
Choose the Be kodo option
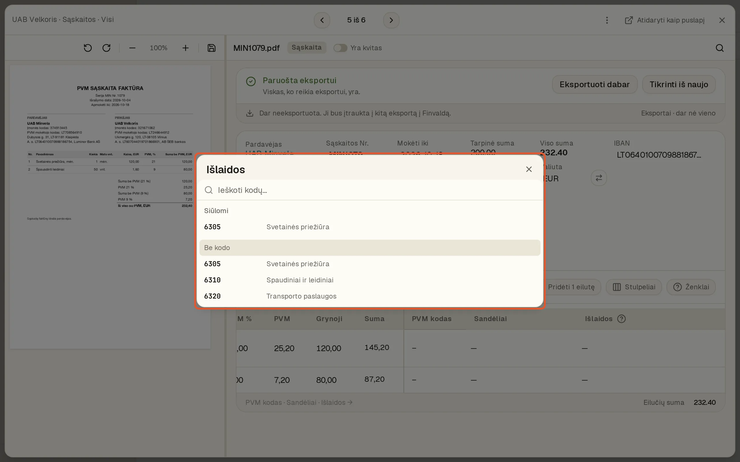tap(370, 248)
